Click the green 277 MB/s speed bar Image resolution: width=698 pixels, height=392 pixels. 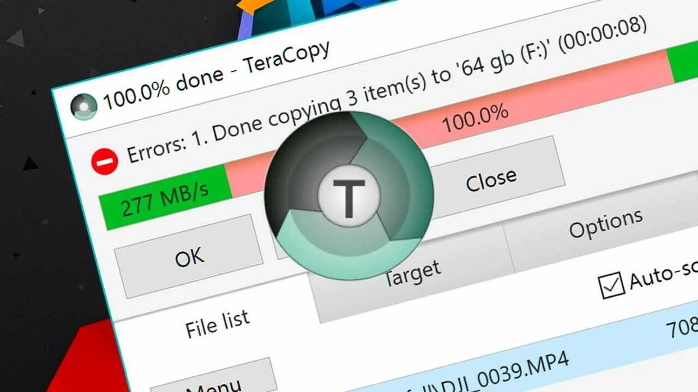165,197
